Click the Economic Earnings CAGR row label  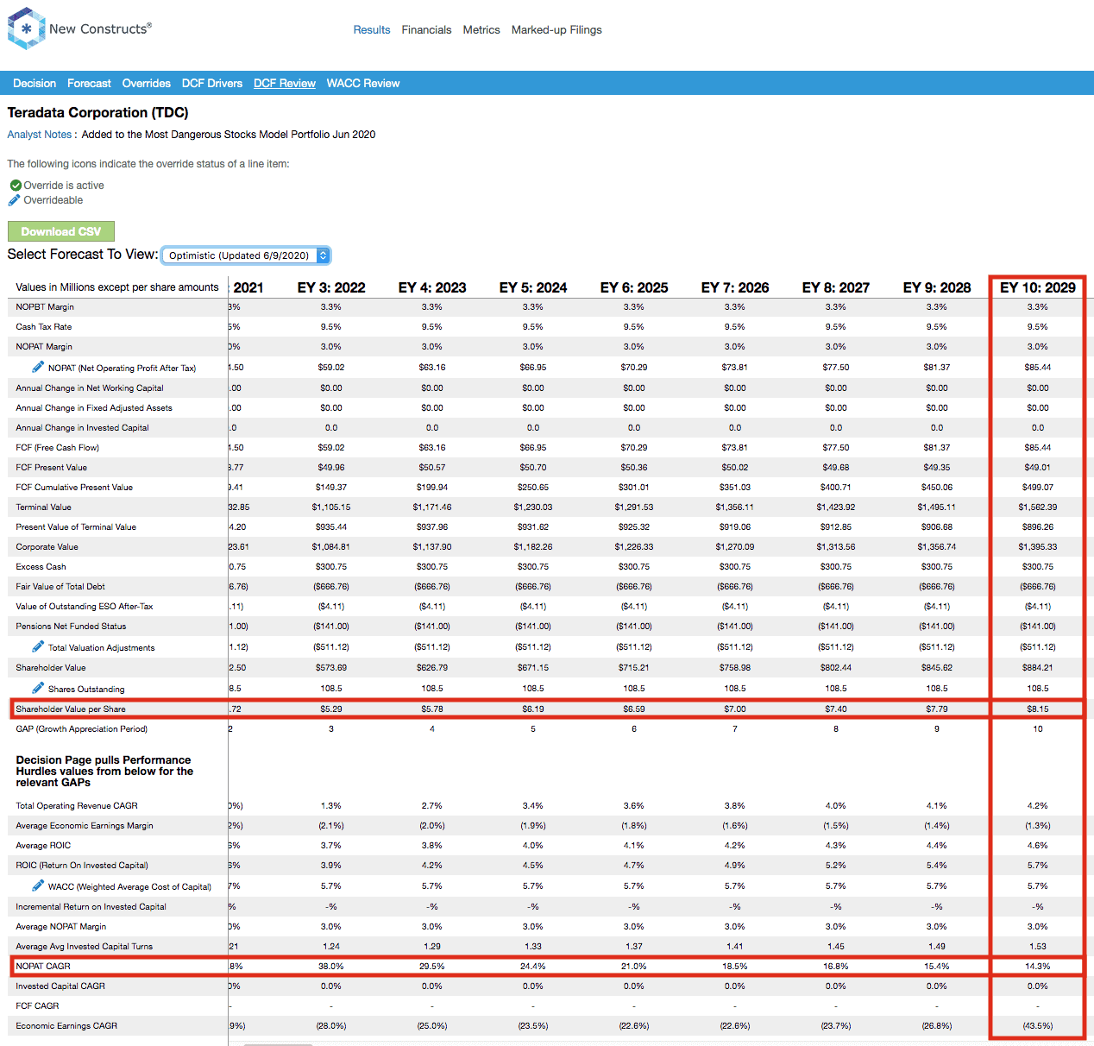tap(66, 1026)
